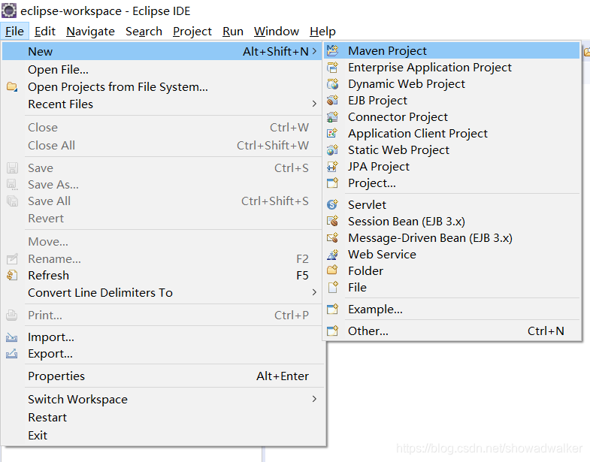This screenshot has height=462, width=590.
Task: Expand the Switch Workspace submenu
Action: pos(315,399)
